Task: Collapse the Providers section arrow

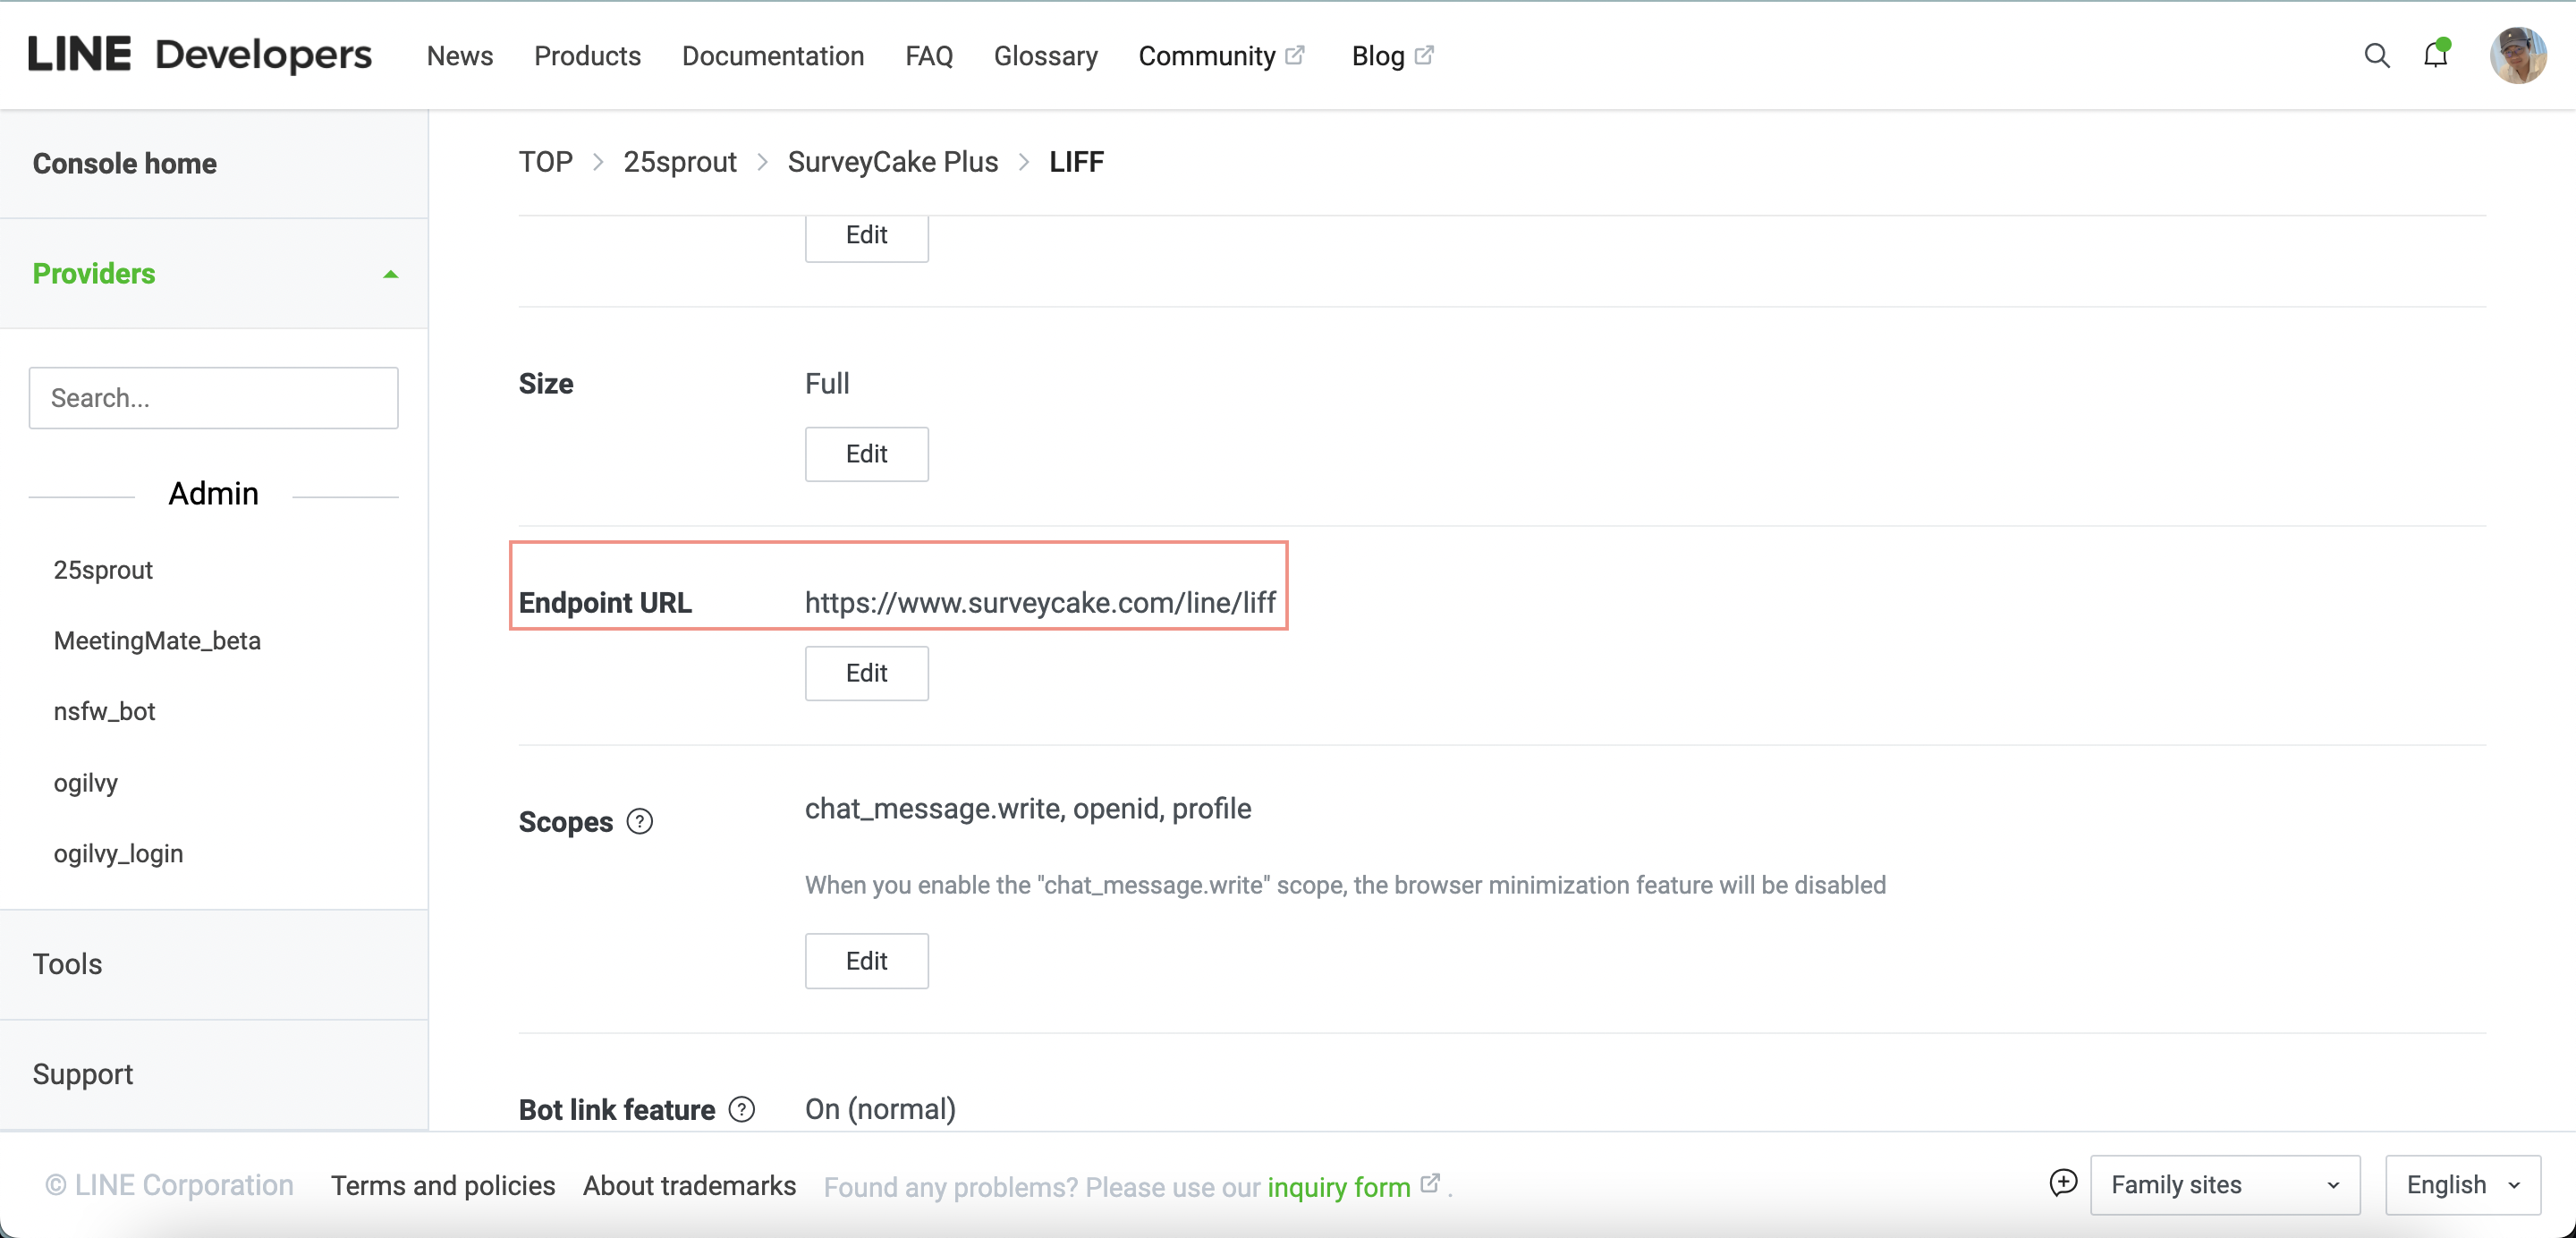Action: pos(391,274)
